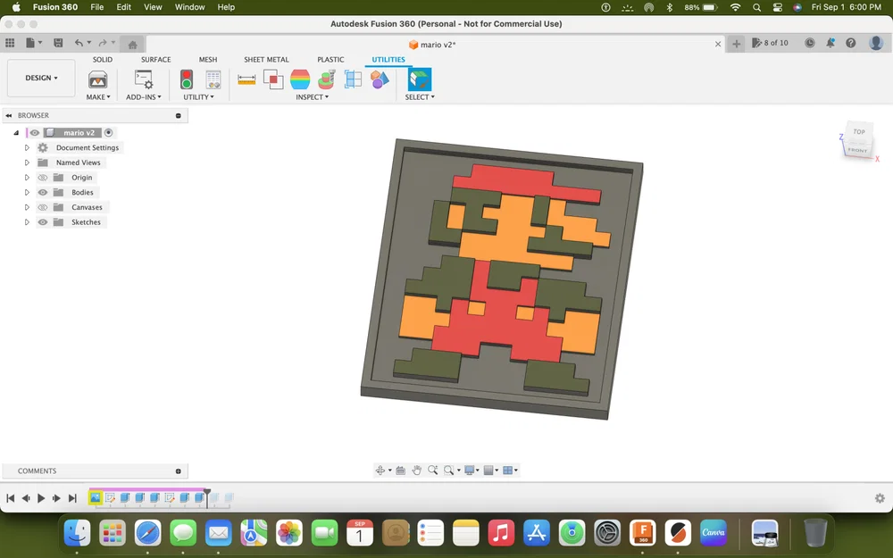Add a new design tab
This screenshot has height=558, width=893.
point(736,44)
